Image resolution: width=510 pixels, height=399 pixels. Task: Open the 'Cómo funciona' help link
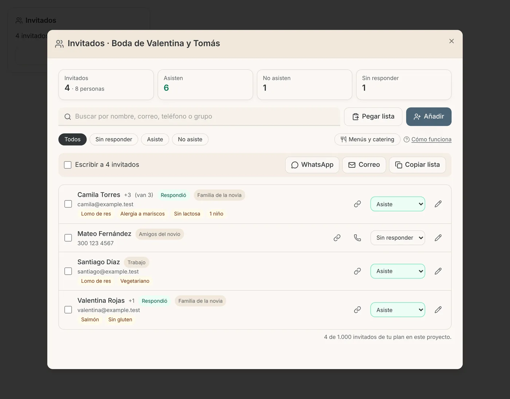tap(428, 139)
